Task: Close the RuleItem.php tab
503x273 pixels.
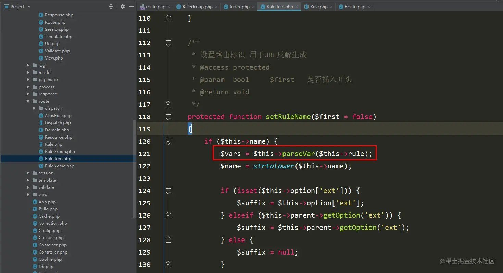Action: (297, 6)
